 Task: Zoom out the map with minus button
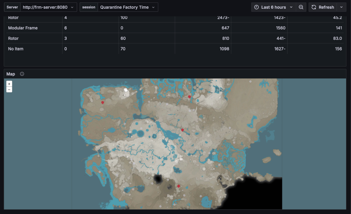click(9, 90)
